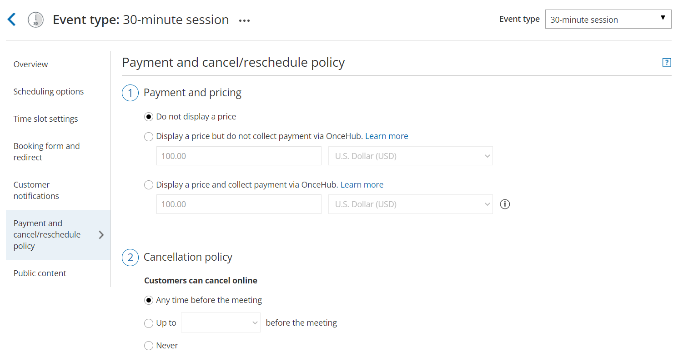
Task: Switch to the Customer notifications section
Action: pyautogui.click(x=36, y=190)
